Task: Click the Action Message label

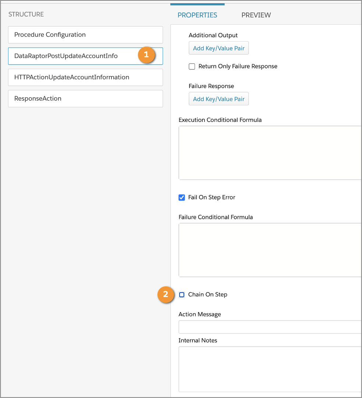Action: [x=200, y=314]
